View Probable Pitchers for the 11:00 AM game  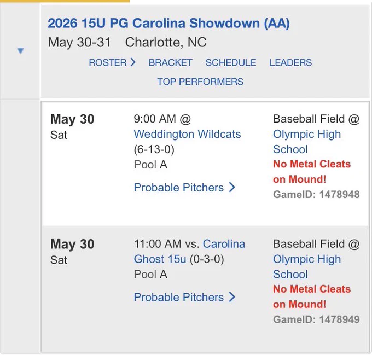coord(179,298)
